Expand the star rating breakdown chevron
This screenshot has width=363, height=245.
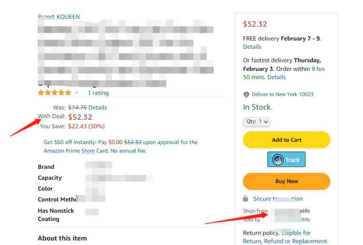pos(77,92)
